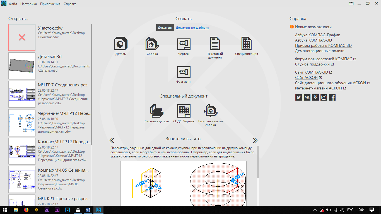Open the VK social icon

point(307,97)
